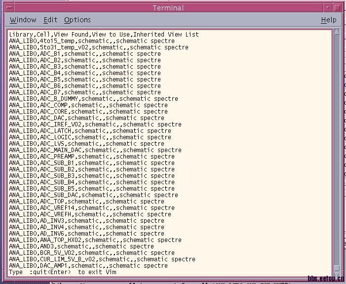This screenshot has width=346, height=284.
Task: Open the Help menu
Action: click(x=329, y=20)
